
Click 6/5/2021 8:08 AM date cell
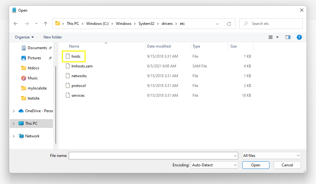(161, 66)
